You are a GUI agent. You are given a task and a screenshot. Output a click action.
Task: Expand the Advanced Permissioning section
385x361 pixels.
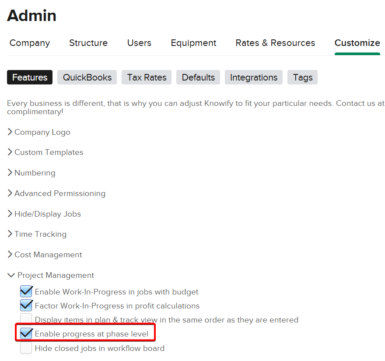[59, 193]
